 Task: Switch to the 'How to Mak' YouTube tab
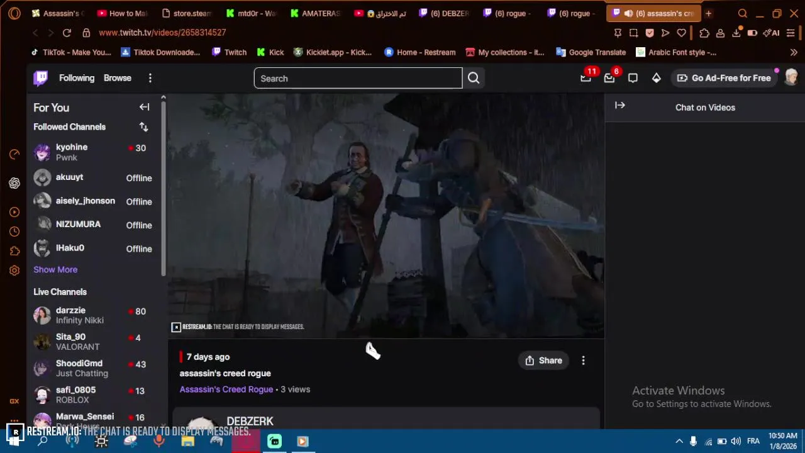tap(123, 13)
